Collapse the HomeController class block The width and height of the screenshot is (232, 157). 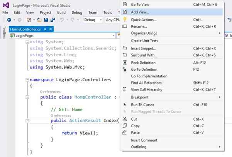[x=27, y=97]
